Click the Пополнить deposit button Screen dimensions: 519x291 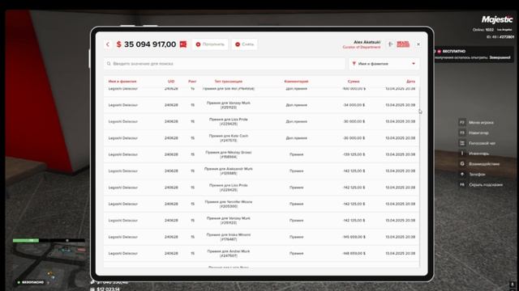pyautogui.click(x=210, y=44)
